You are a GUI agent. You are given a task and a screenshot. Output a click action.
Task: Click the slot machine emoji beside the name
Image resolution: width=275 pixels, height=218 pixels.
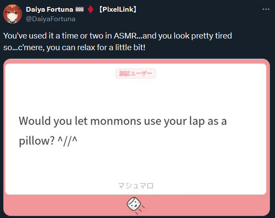tap(80, 9)
